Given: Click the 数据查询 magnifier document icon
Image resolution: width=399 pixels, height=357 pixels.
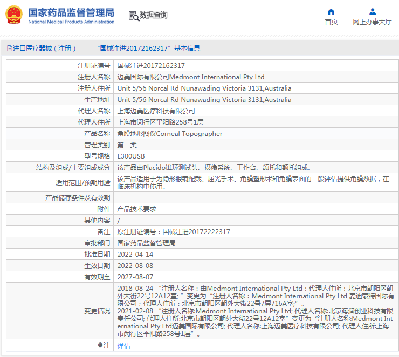Looking at the screenshot, I should tap(134, 16).
